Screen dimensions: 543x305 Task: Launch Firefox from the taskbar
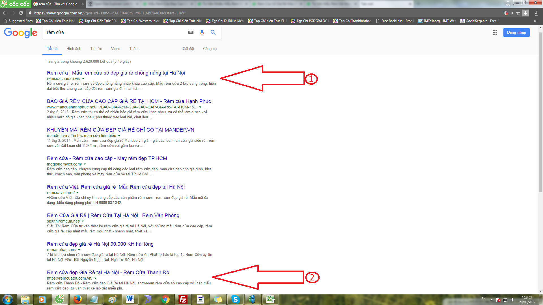click(77, 299)
